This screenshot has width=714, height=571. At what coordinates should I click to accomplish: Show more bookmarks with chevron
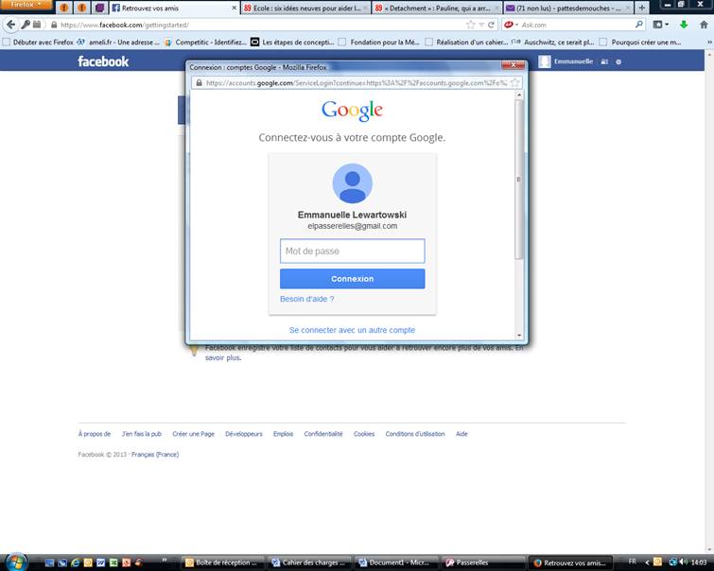coord(709,43)
